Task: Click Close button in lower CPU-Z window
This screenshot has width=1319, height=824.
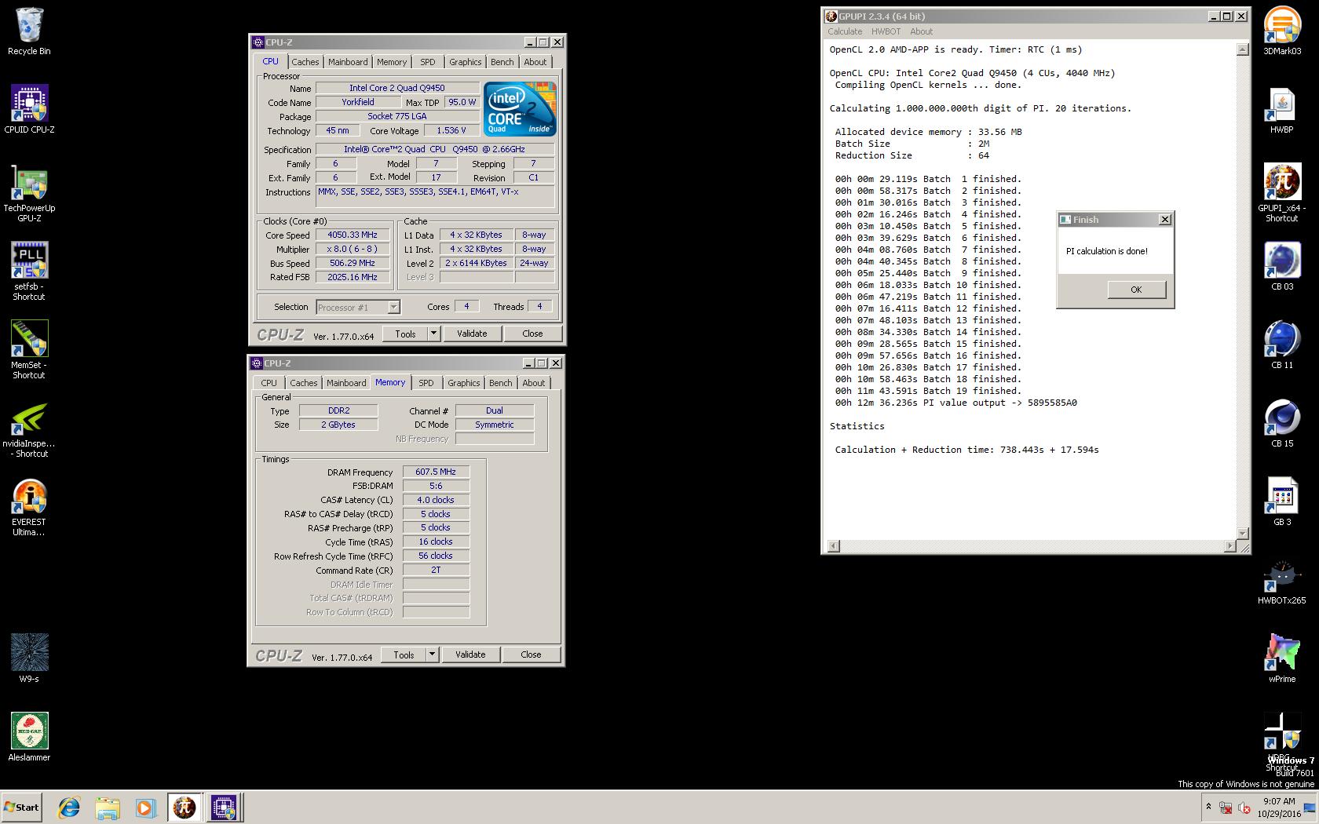Action: pyautogui.click(x=531, y=654)
